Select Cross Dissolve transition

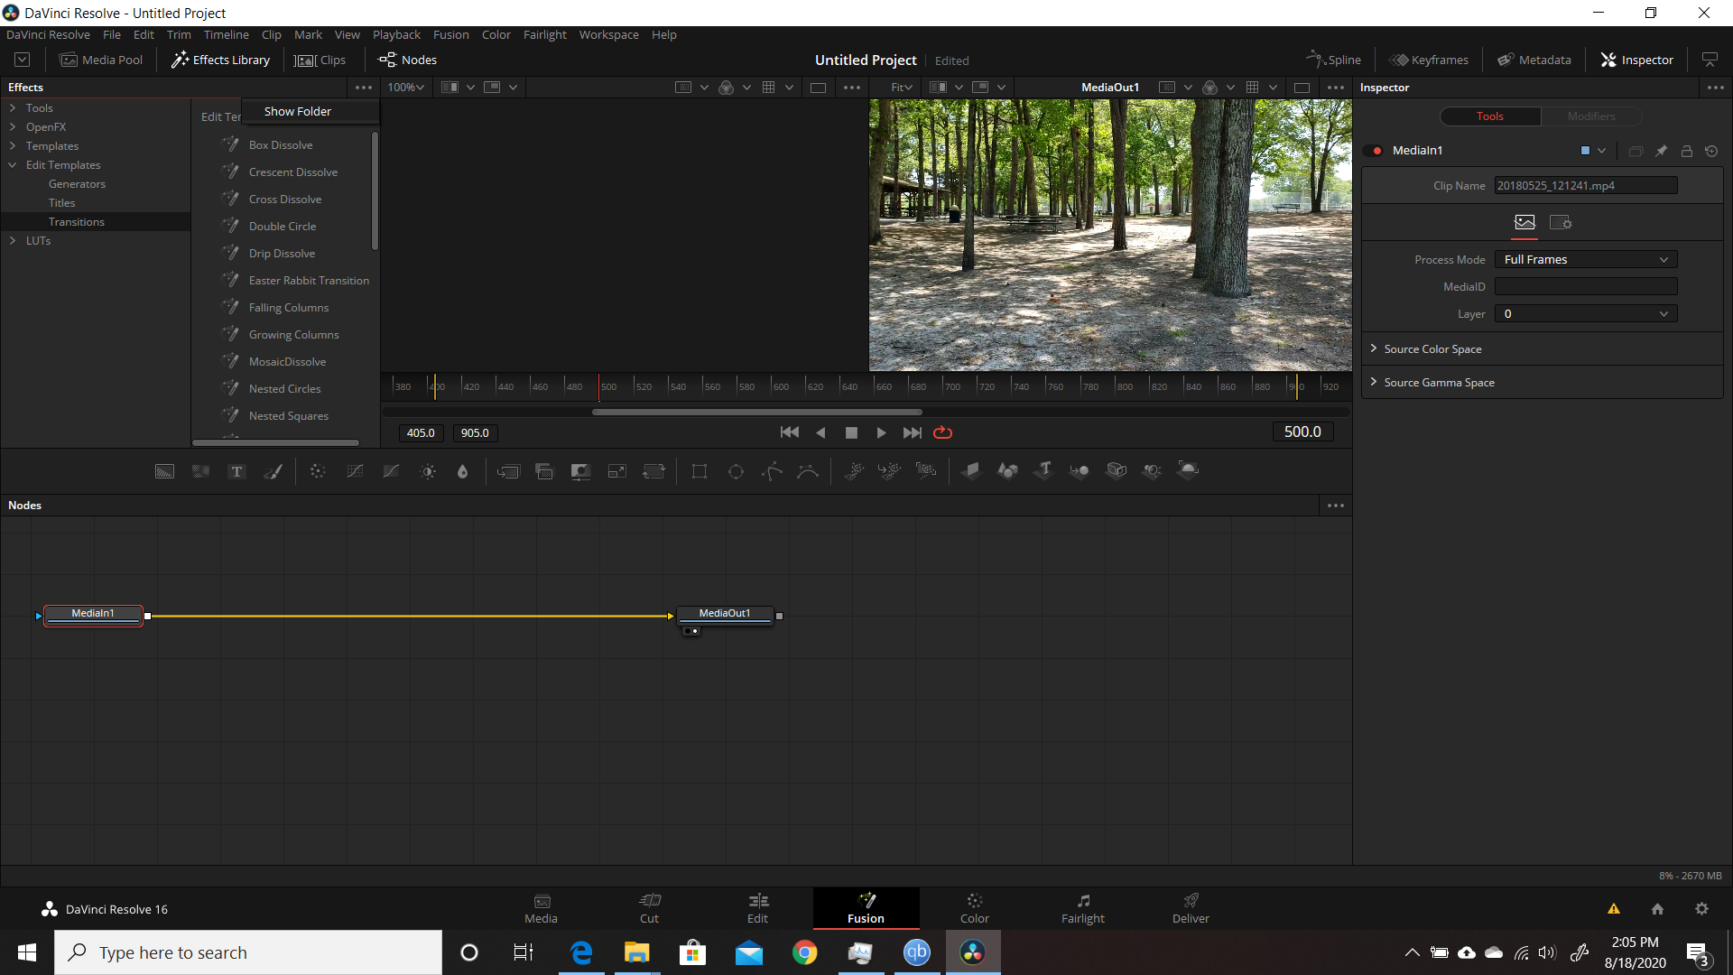click(285, 199)
